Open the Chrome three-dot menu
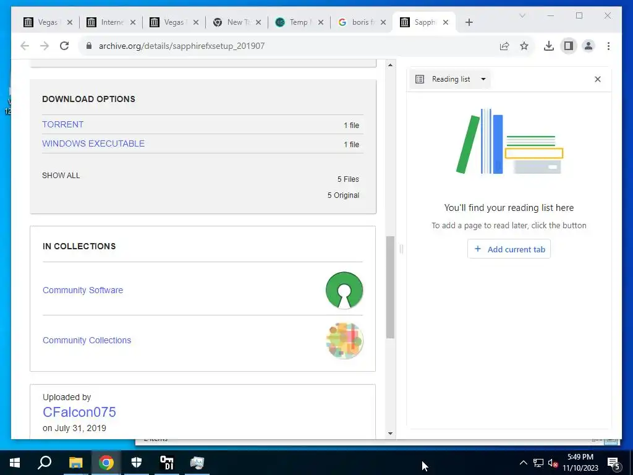 tap(608, 46)
